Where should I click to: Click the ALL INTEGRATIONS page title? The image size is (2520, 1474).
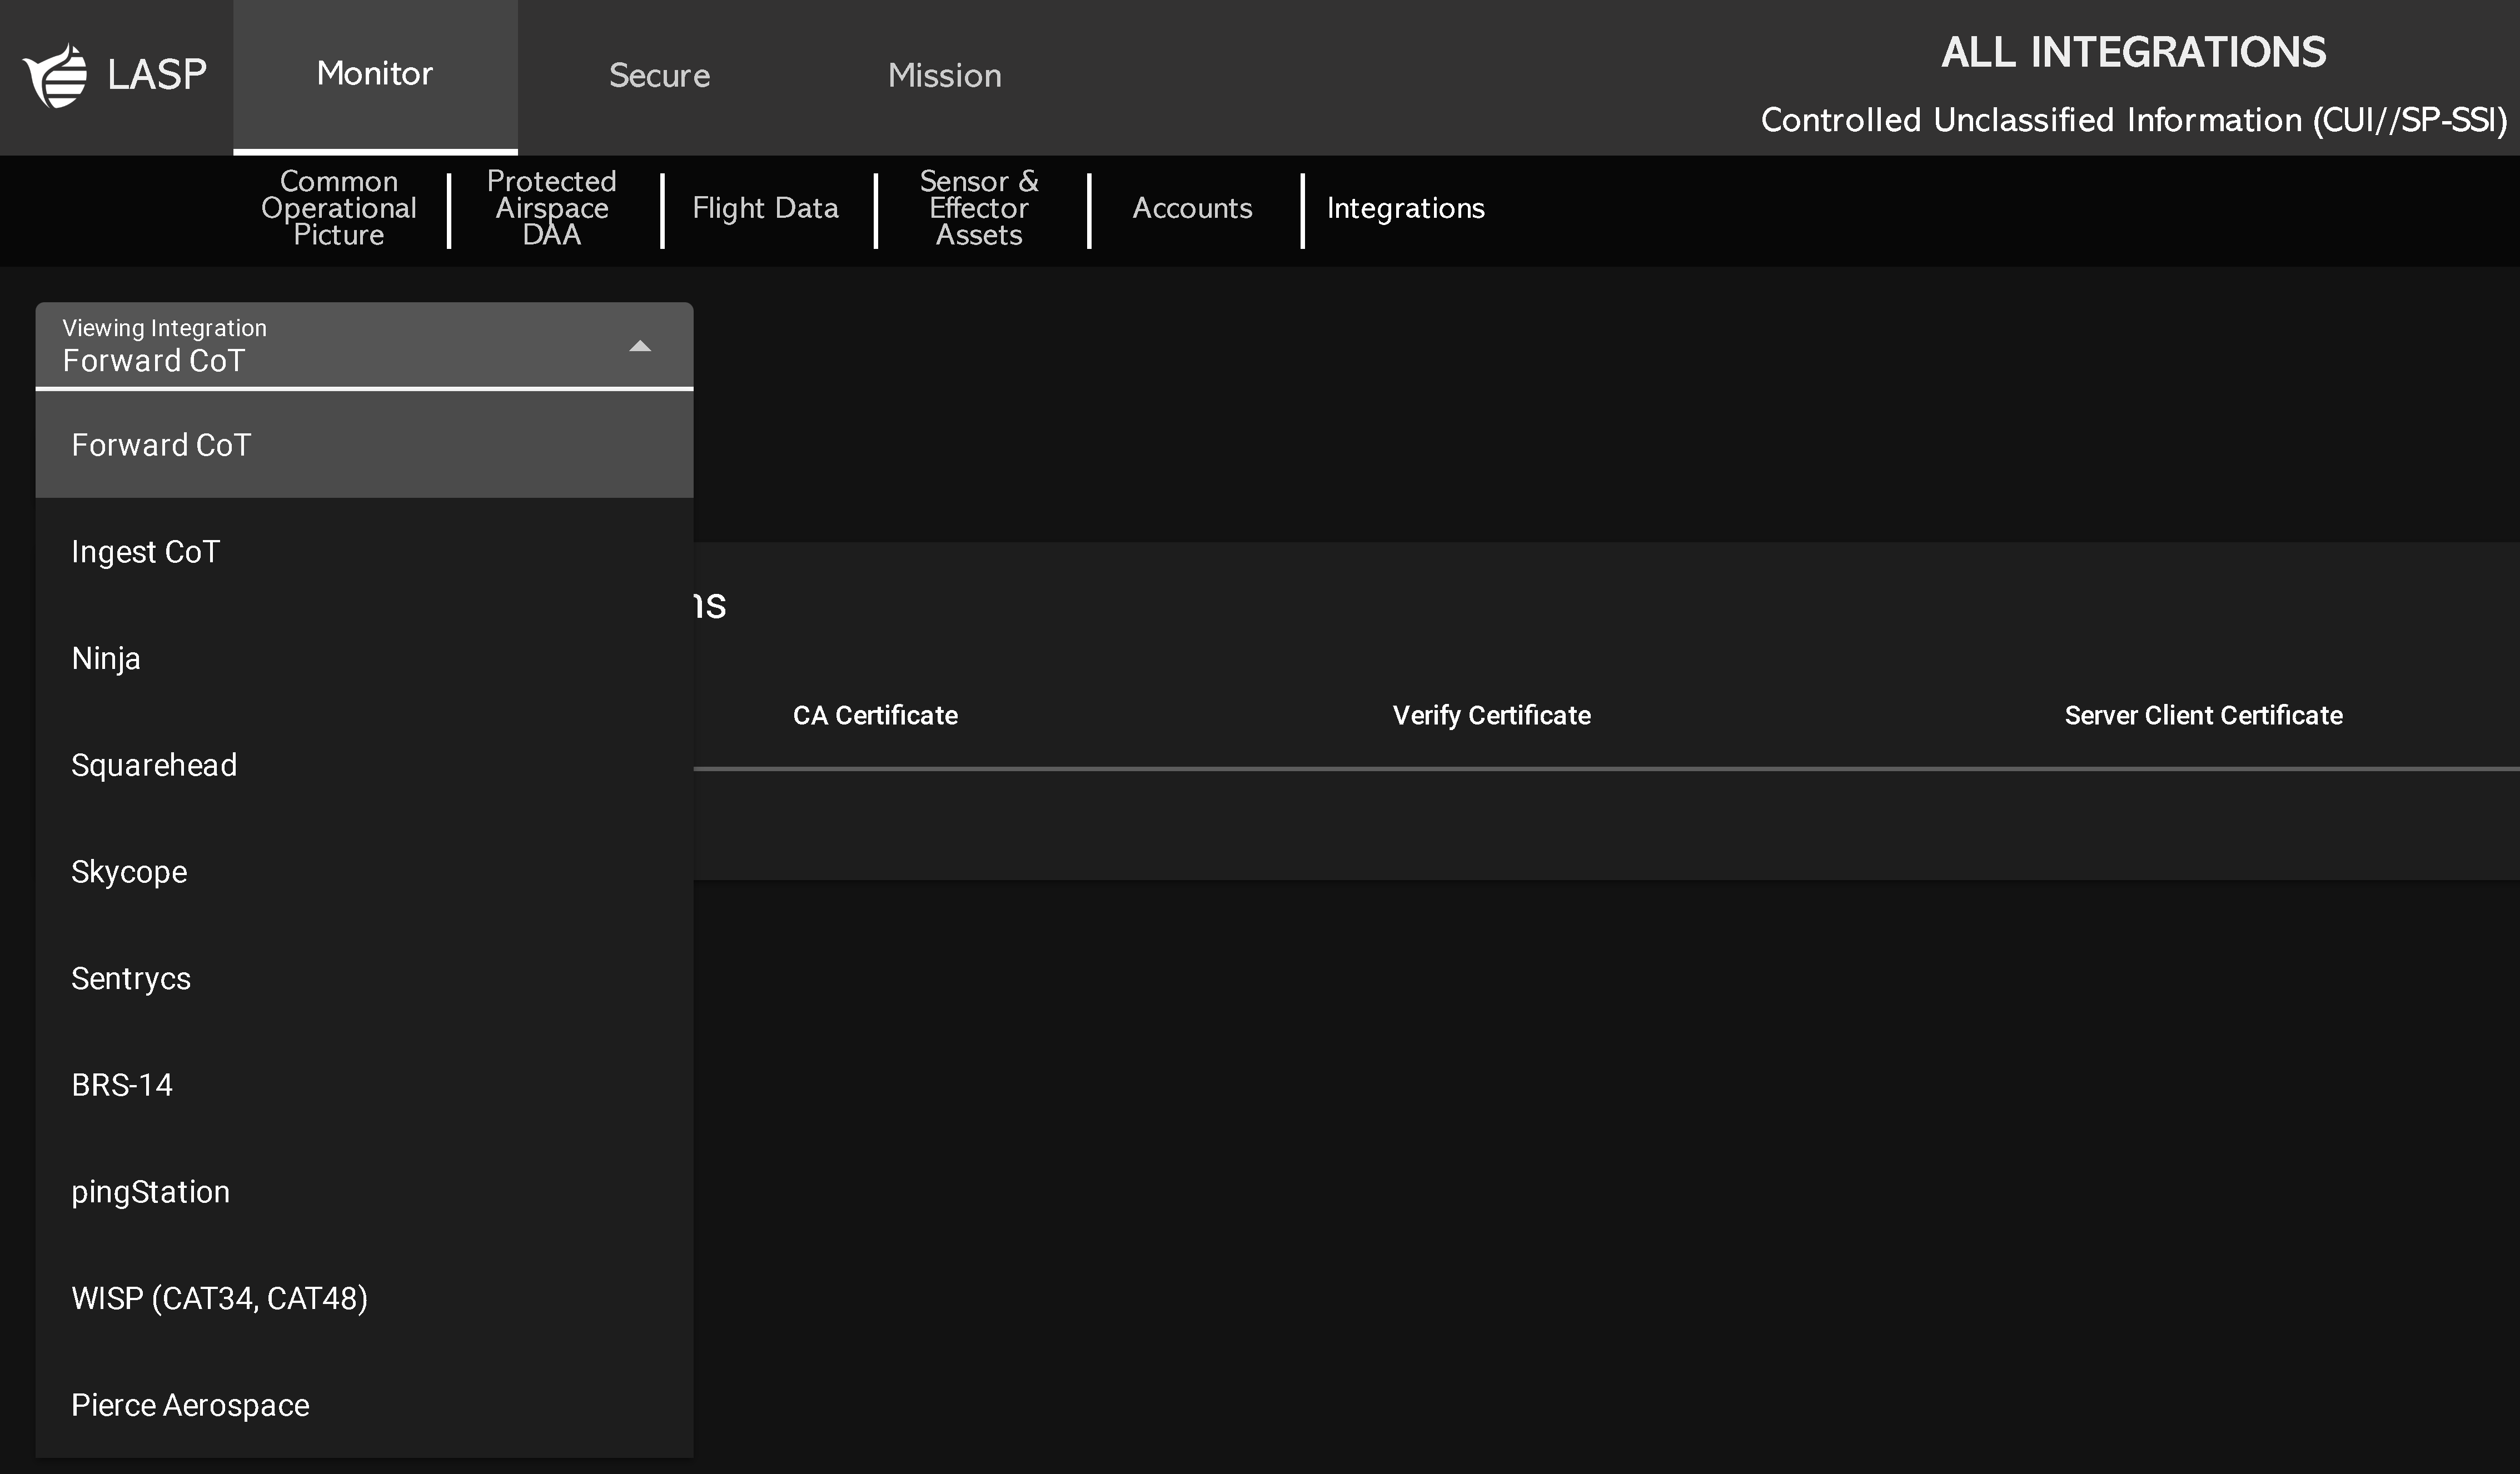[2133, 53]
